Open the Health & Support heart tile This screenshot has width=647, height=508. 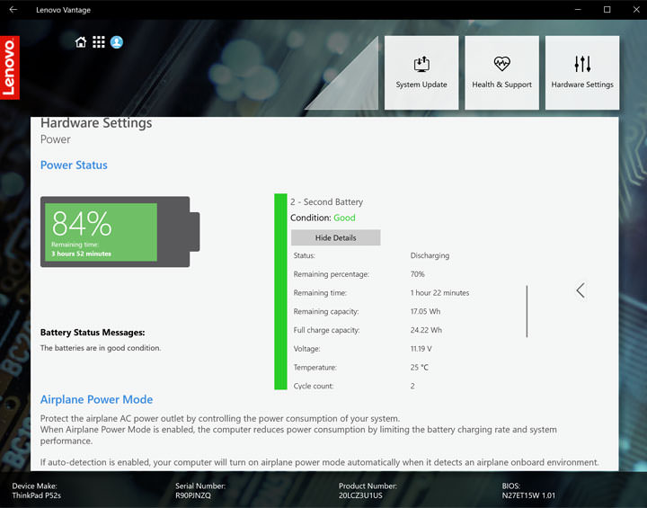(501, 73)
